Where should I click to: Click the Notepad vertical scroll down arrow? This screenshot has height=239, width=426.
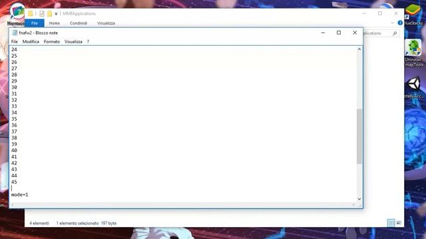359,199
